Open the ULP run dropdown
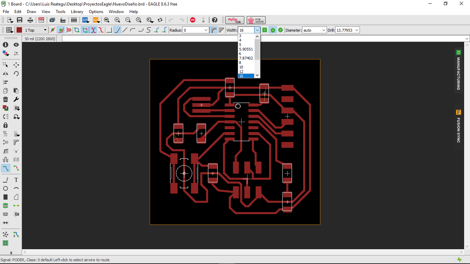Viewport: 470px width, 264px height. tap(96, 20)
